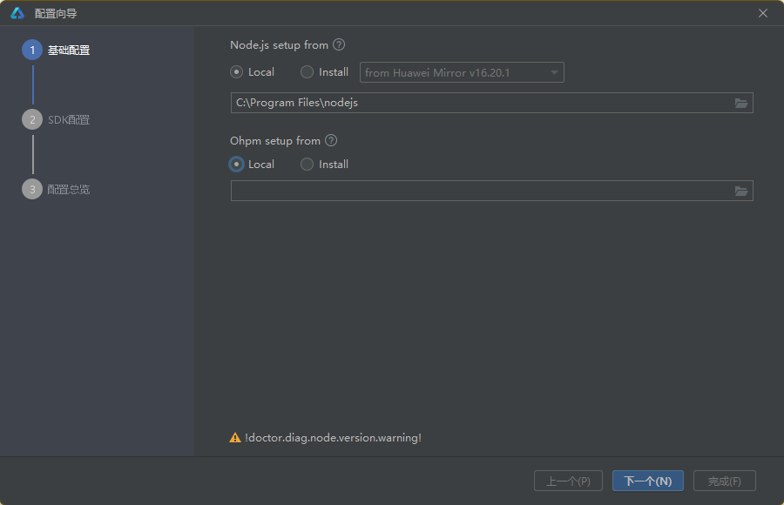Close the 配置向导 wizard window
Image resolution: width=784 pixels, height=505 pixels.
[763, 13]
